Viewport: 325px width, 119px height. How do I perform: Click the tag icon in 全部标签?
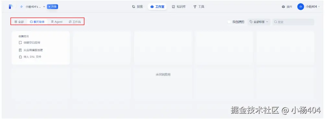coord(251,22)
